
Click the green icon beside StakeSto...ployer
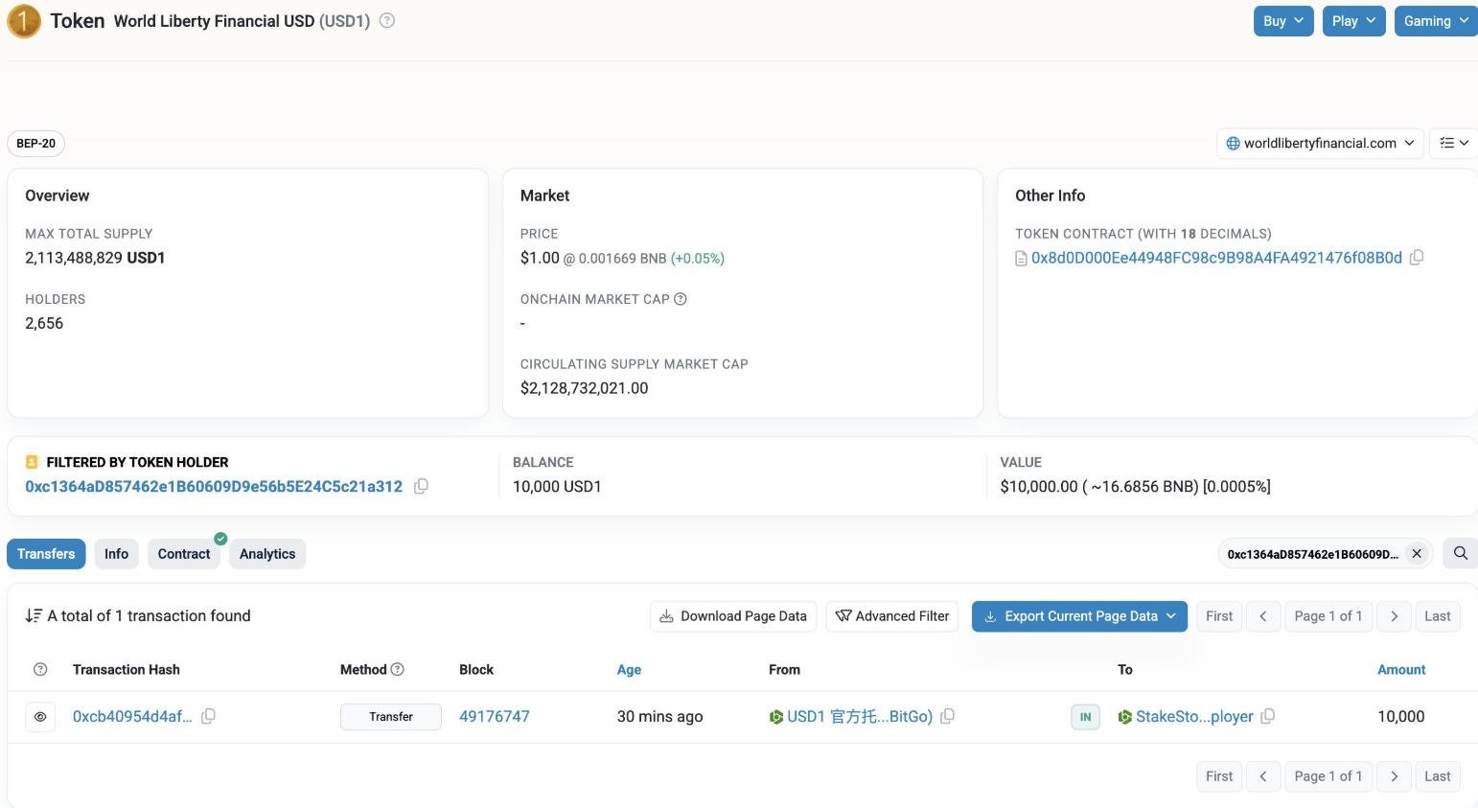[x=1125, y=716]
